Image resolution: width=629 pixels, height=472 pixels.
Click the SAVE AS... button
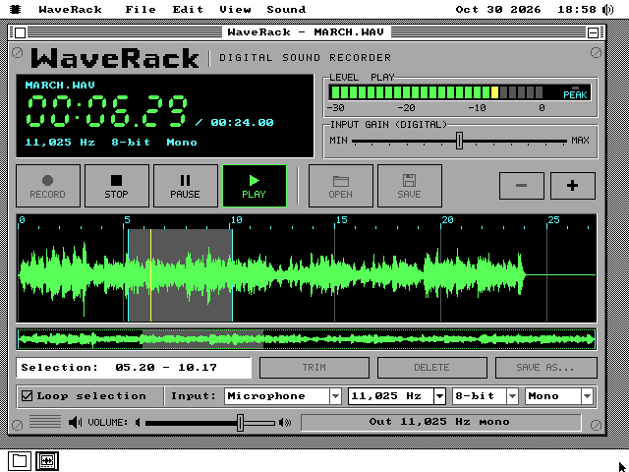546,368
